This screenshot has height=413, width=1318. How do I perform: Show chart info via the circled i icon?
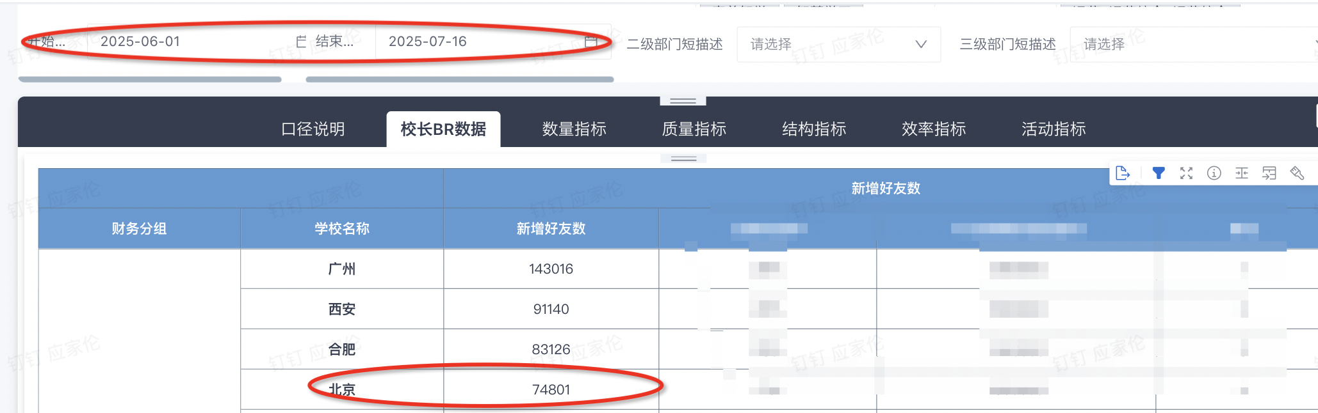point(1214,173)
